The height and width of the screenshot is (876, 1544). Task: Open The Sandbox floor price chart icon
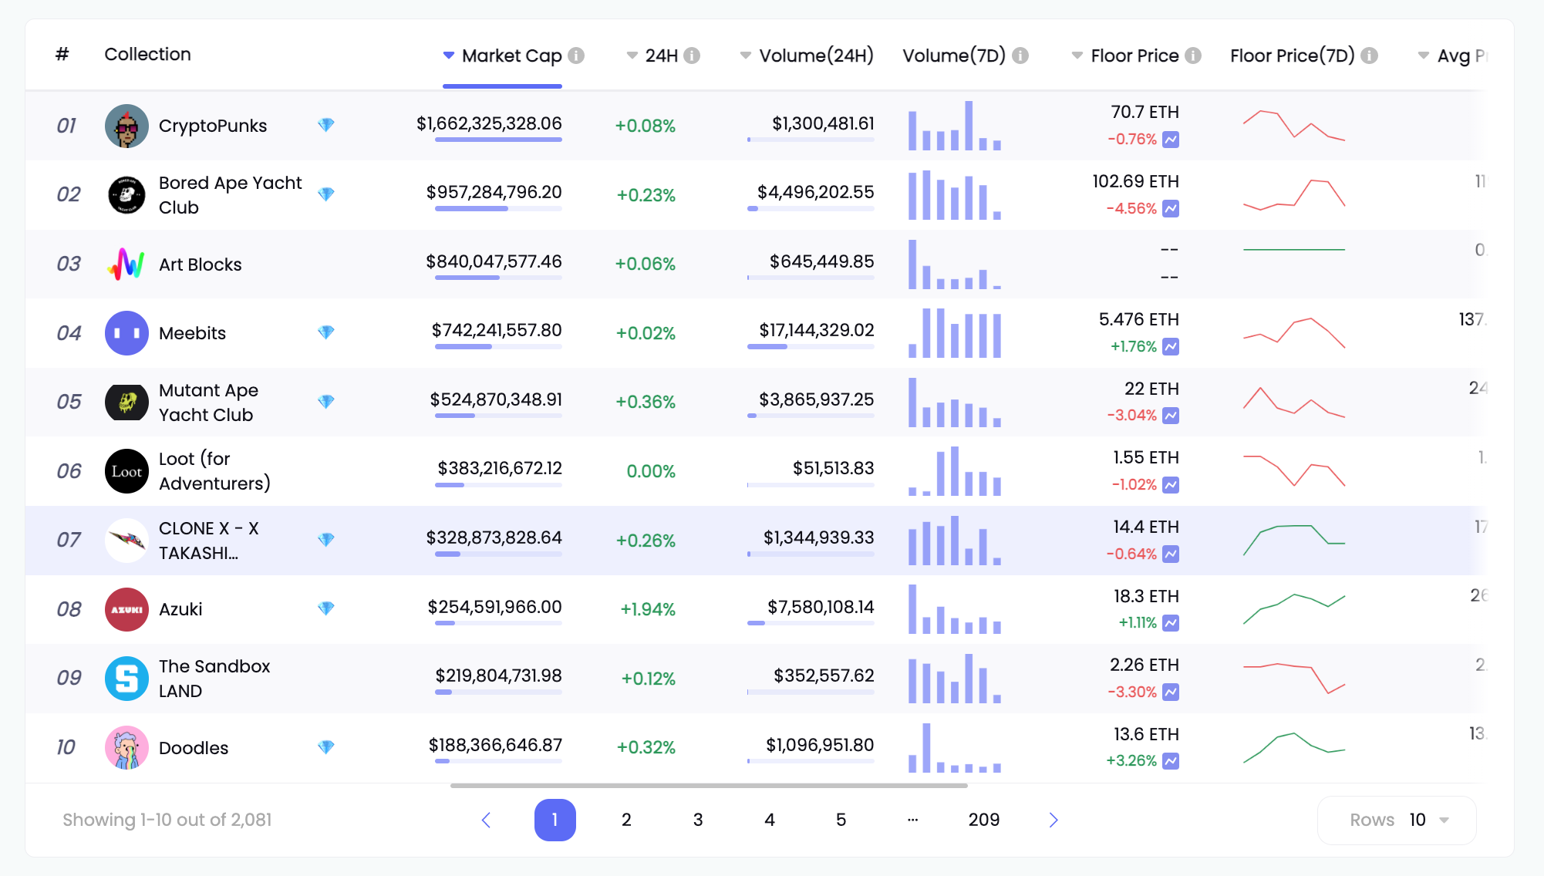click(x=1171, y=692)
